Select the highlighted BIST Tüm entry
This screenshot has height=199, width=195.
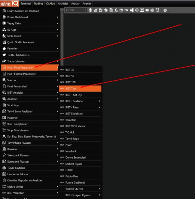80,88
